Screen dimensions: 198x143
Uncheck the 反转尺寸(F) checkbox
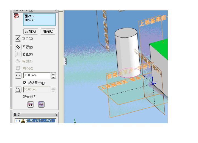[x=25, y=83]
